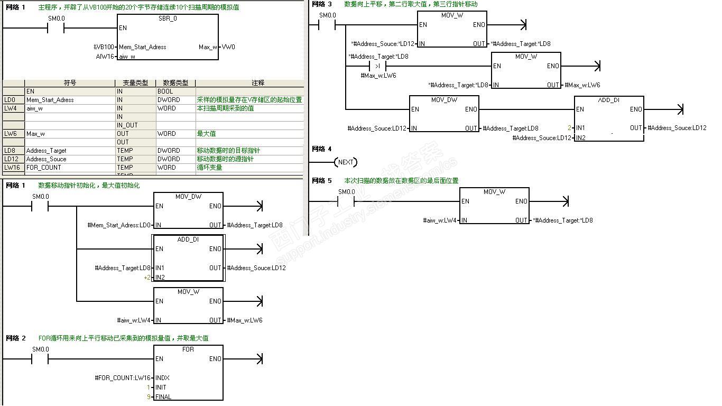This screenshot has height=406, width=722.
Task: Select the MOV_DW block in network 3
Action: (445, 114)
